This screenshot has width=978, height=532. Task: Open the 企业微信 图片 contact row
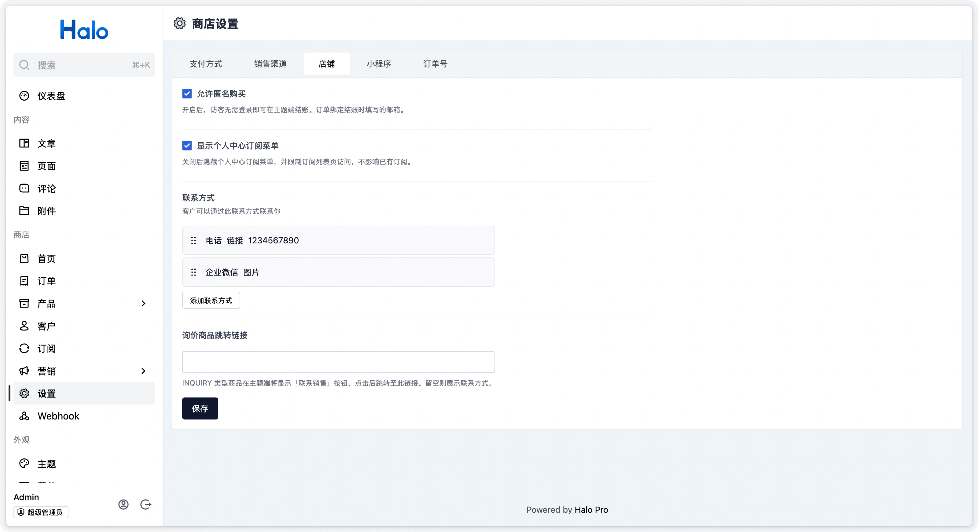click(339, 272)
